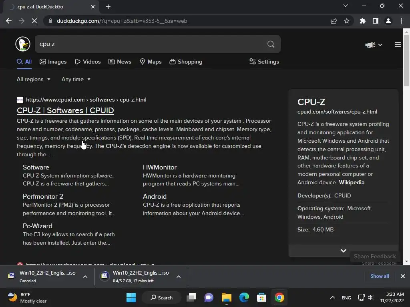This screenshot has height=307, width=410.
Task: Open a new tab with plus button
Action: point(108,7)
